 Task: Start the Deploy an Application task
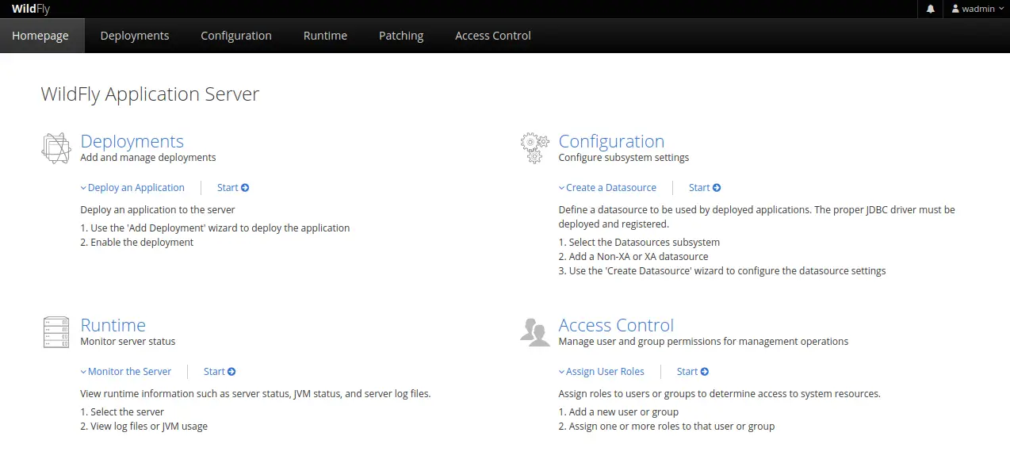tap(233, 188)
